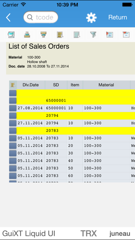The image size is (135, 240).
Task: Click the Material column header
Action: click(106, 85)
